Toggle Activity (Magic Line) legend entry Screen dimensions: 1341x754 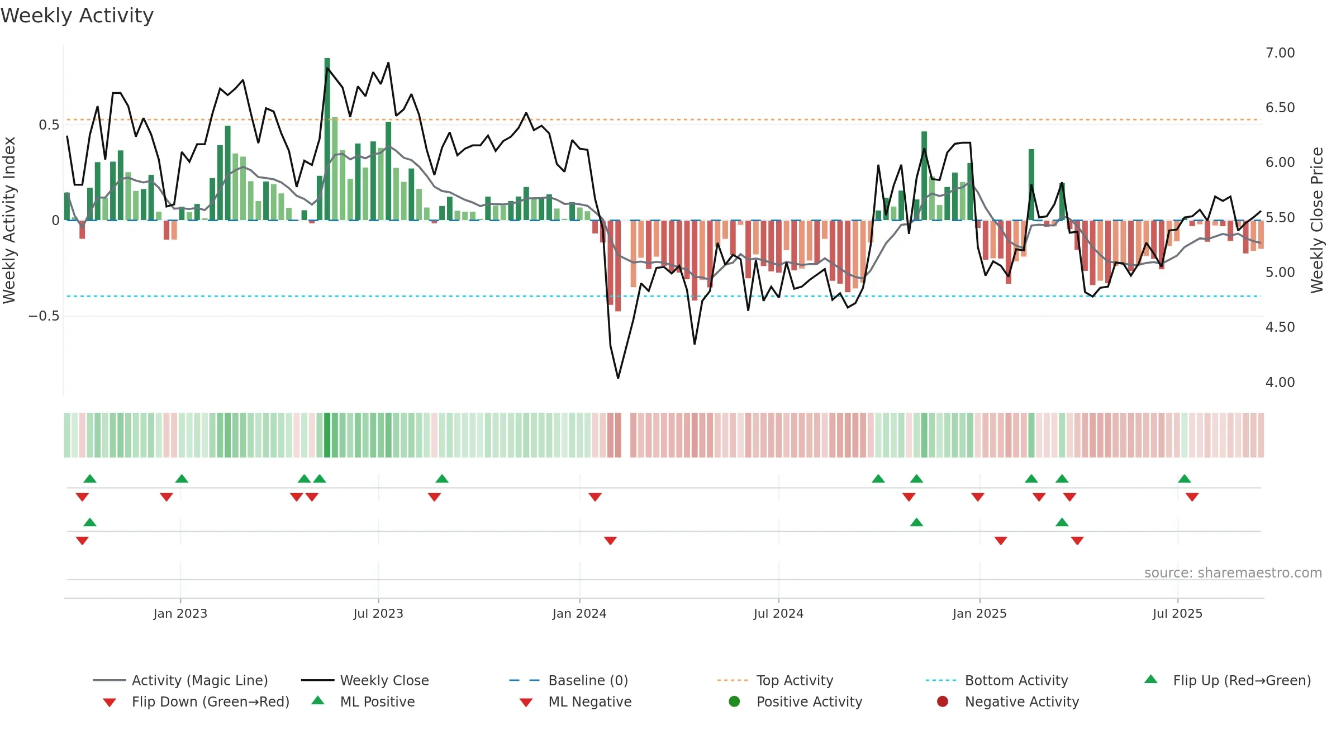tap(180, 680)
